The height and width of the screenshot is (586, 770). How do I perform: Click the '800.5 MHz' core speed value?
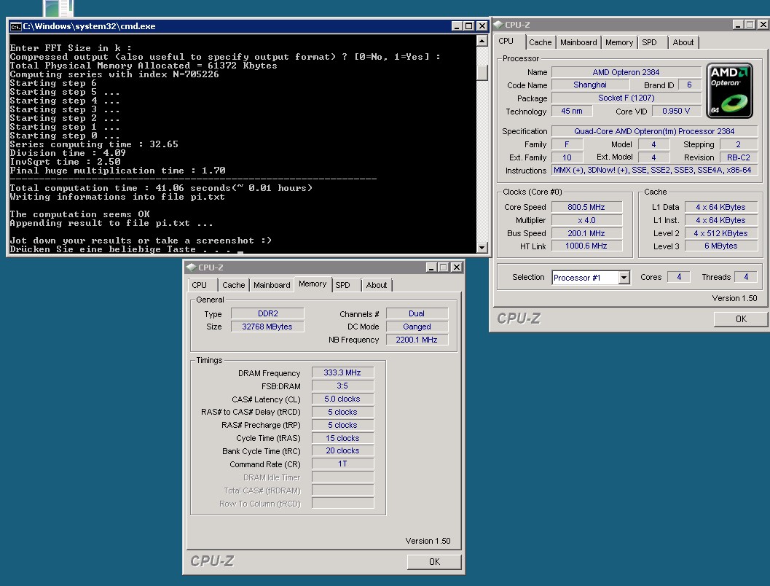pyautogui.click(x=586, y=207)
